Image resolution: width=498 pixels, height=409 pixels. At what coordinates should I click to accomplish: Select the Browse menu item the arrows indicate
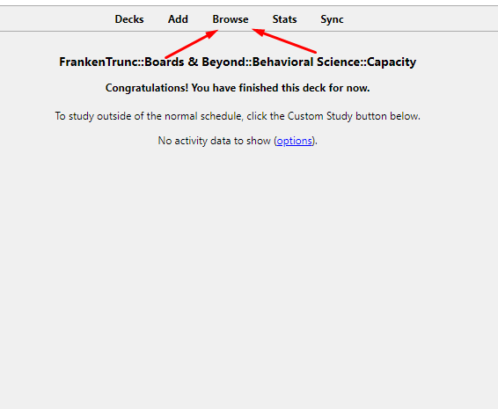(x=231, y=19)
